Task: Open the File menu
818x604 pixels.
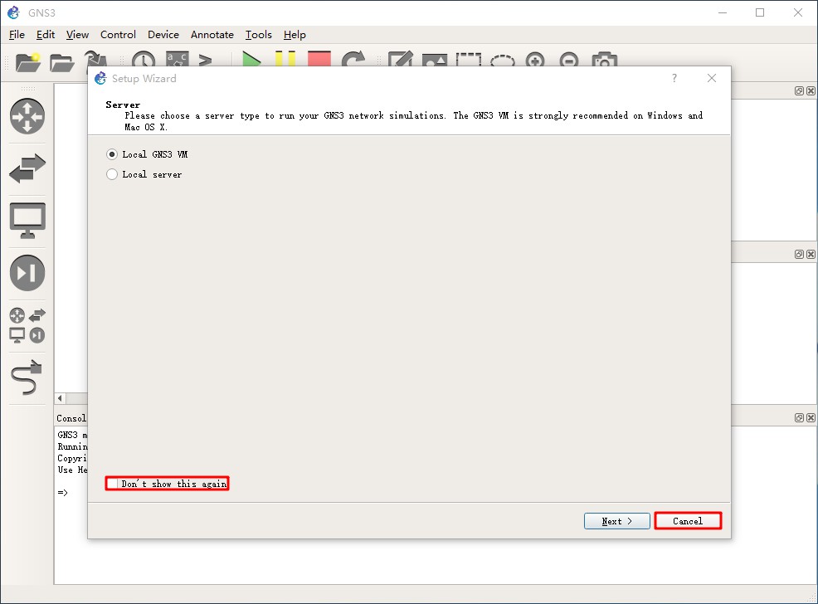Action: [17, 34]
